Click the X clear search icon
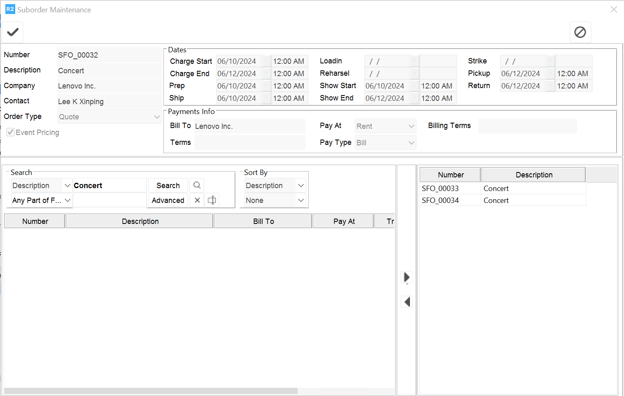624x396 pixels. pyautogui.click(x=197, y=200)
